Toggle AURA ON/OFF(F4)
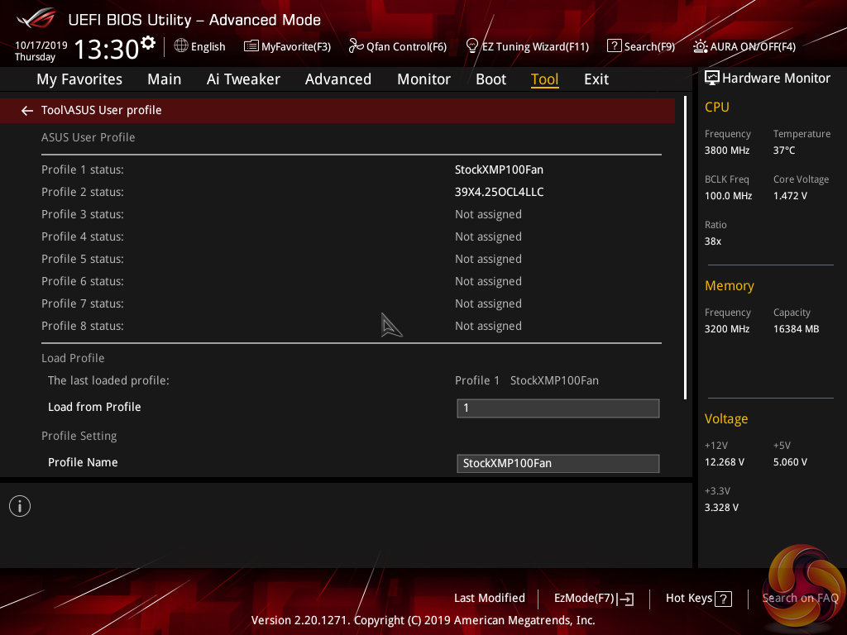 (x=753, y=47)
